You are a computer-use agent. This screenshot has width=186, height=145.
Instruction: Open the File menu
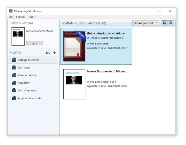[11, 17]
